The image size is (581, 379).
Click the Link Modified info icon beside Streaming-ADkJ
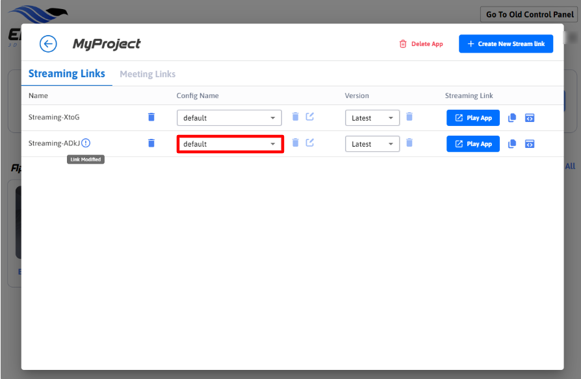coord(86,143)
